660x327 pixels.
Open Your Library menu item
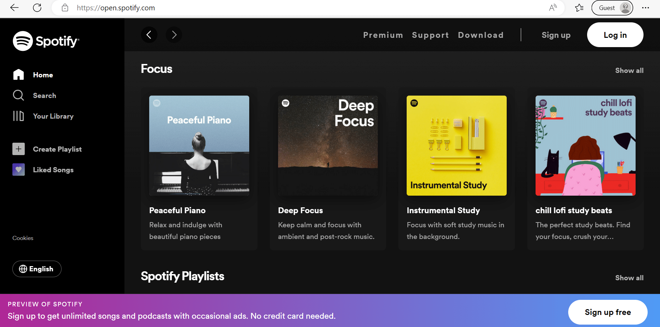(53, 116)
